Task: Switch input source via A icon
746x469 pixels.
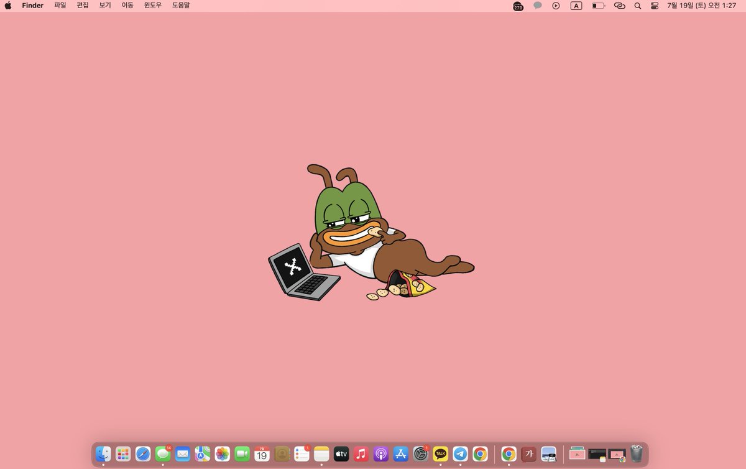Action: coord(576,6)
